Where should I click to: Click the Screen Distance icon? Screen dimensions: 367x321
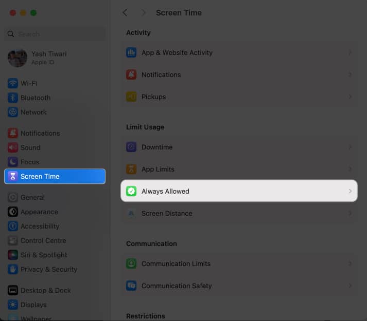tap(131, 213)
